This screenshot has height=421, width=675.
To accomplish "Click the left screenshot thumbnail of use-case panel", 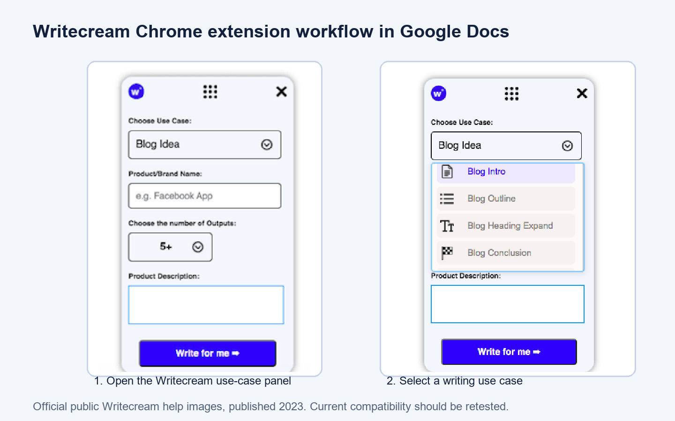I will tap(205, 219).
